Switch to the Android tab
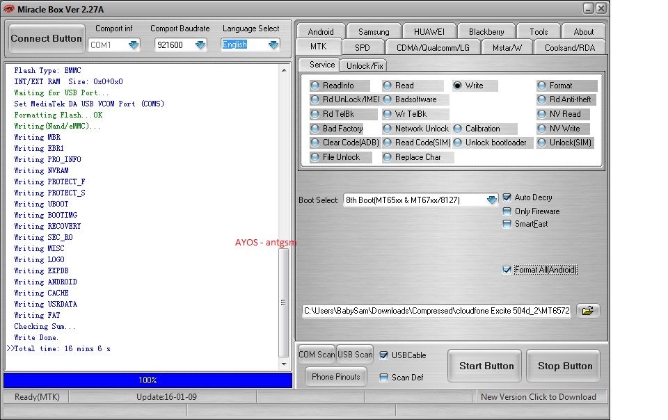Image resolution: width=668 pixels, height=420 pixels. (x=321, y=31)
